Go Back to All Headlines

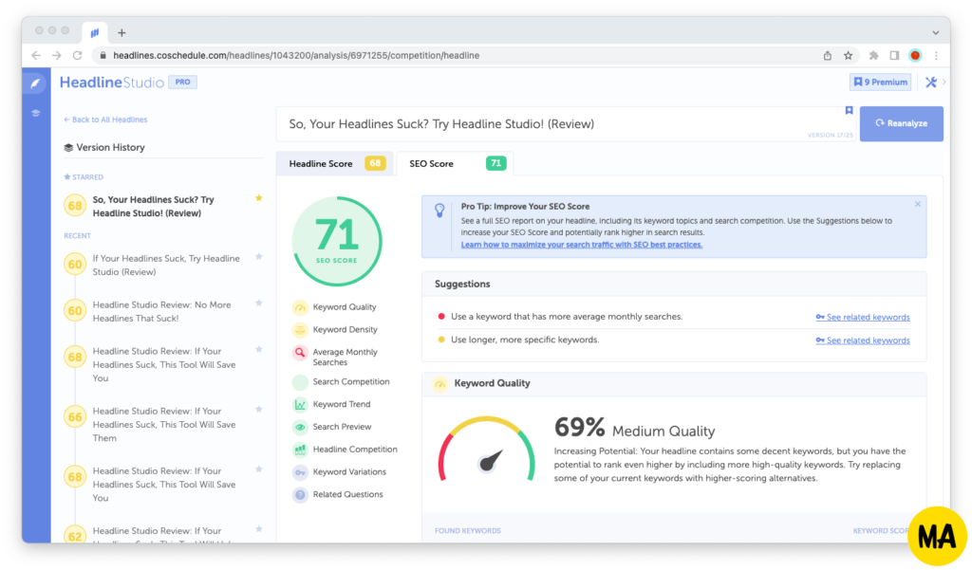[105, 120]
